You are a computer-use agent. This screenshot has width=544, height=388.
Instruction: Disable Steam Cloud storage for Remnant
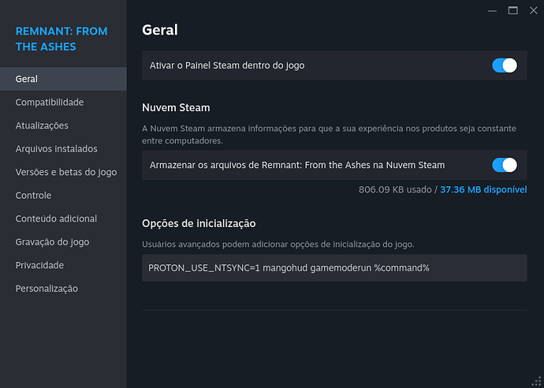[505, 165]
